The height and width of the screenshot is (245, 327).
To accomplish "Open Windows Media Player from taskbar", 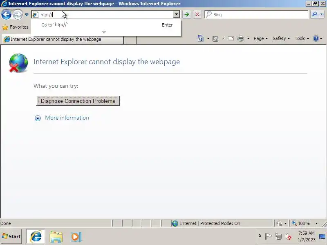I will coord(76,237).
